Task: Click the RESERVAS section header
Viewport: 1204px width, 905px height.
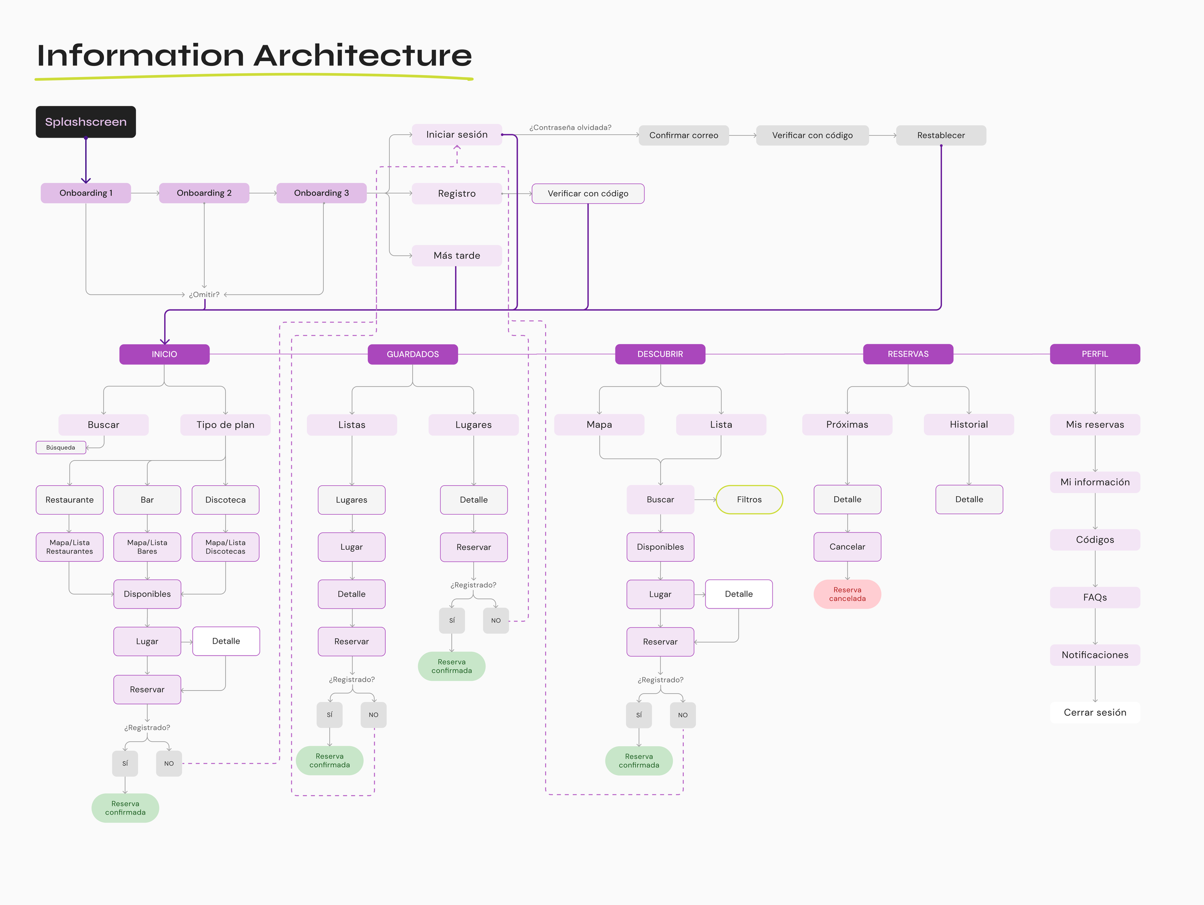Action: tap(907, 354)
